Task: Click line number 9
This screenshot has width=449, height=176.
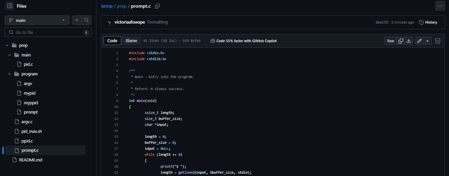Action: coord(117,101)
